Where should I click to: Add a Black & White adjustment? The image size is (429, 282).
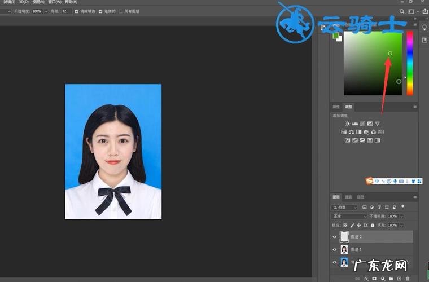[x=358, y=132]
